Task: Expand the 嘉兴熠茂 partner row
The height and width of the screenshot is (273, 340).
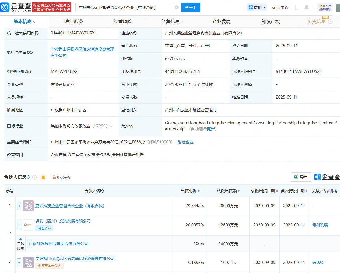Action: click(x=19, y=206)
